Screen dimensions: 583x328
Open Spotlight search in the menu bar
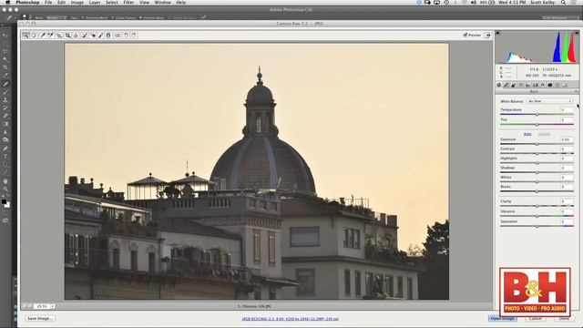coord(563,2)
